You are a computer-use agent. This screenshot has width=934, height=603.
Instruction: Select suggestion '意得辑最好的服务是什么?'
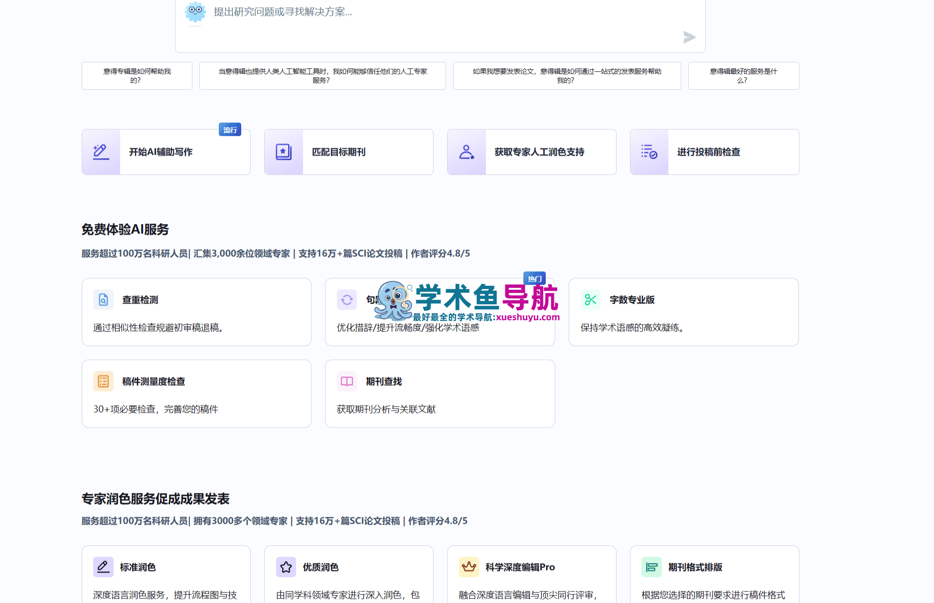pos(744,76)
